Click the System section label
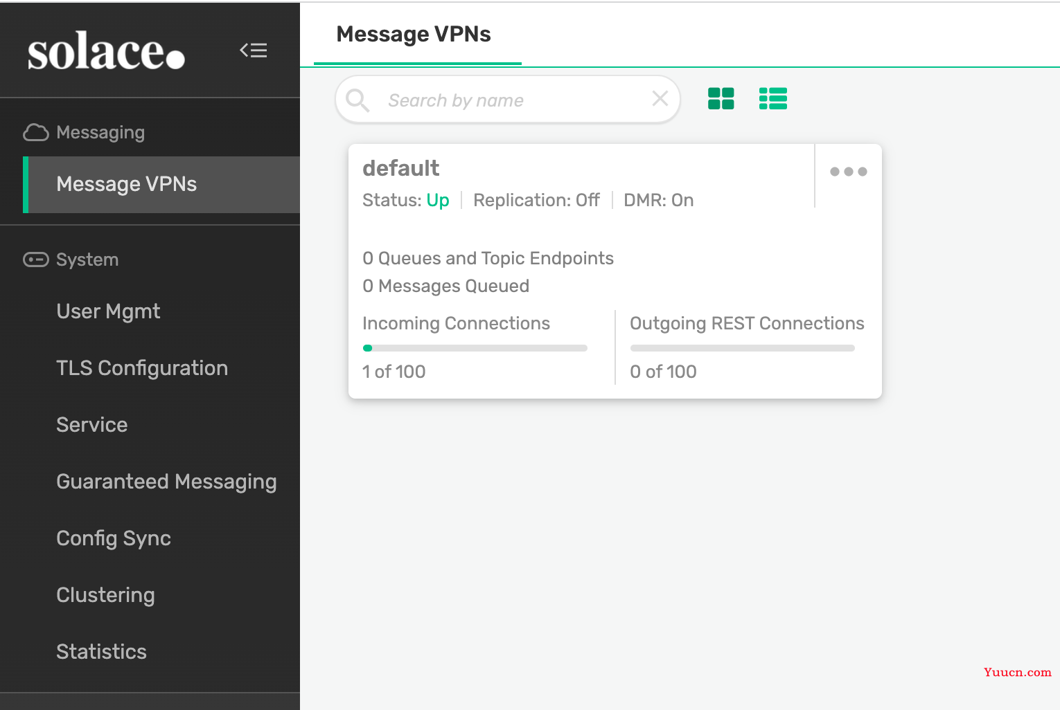Screen dimensions: 1060x710 87,260
